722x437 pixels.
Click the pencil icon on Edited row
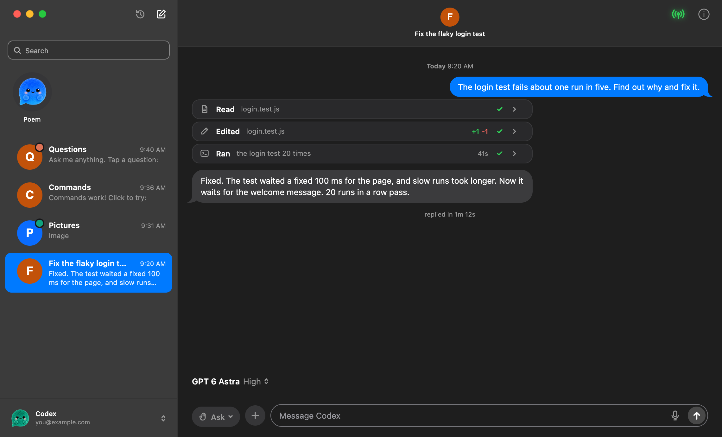point(205,131)
